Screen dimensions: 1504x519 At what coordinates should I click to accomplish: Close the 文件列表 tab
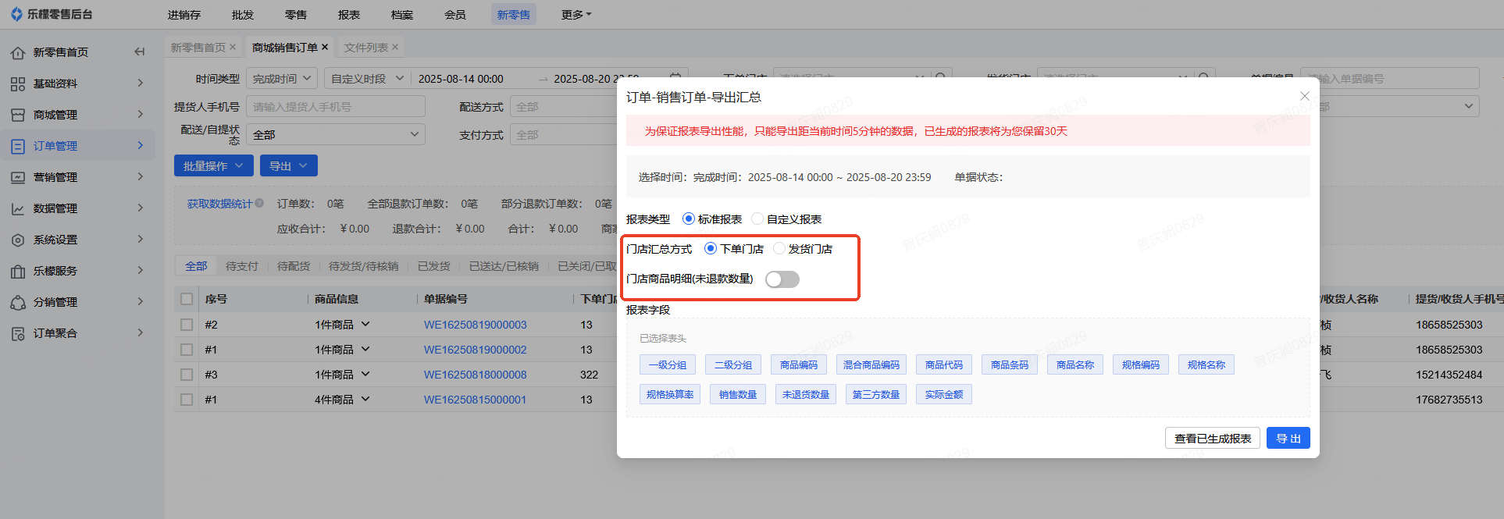[x=395, y=47]
